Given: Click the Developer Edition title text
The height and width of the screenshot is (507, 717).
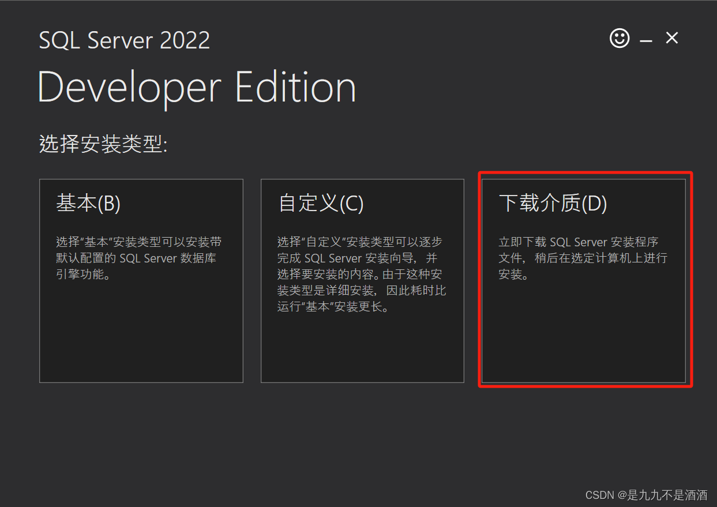Looking at the screenshot, I should (197, 88).
